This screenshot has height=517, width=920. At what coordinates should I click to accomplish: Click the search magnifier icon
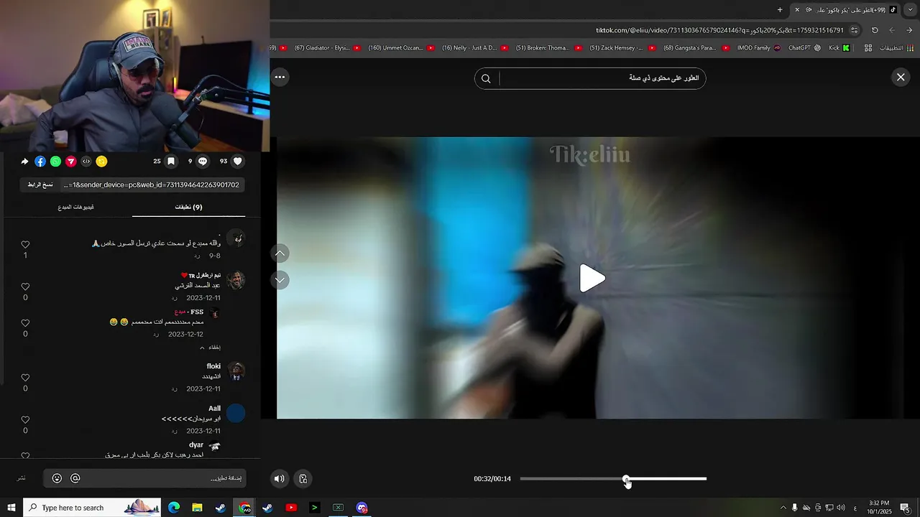click(x=486, y=78)
